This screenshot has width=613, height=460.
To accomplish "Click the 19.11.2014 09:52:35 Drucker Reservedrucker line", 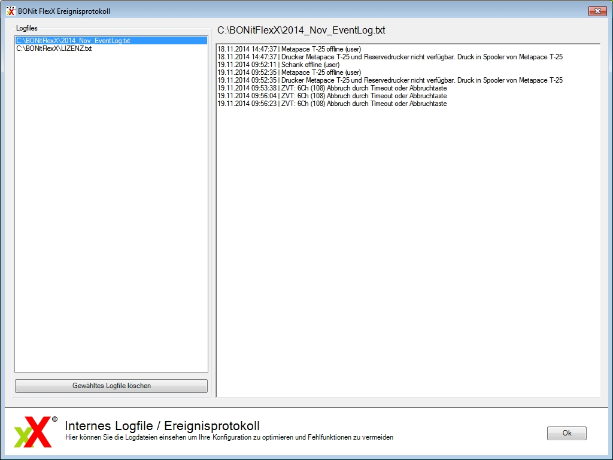I will pos(390,80).
